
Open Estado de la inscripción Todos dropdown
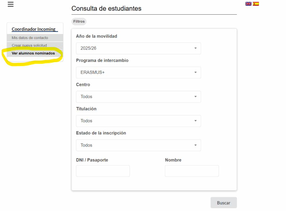139,145
